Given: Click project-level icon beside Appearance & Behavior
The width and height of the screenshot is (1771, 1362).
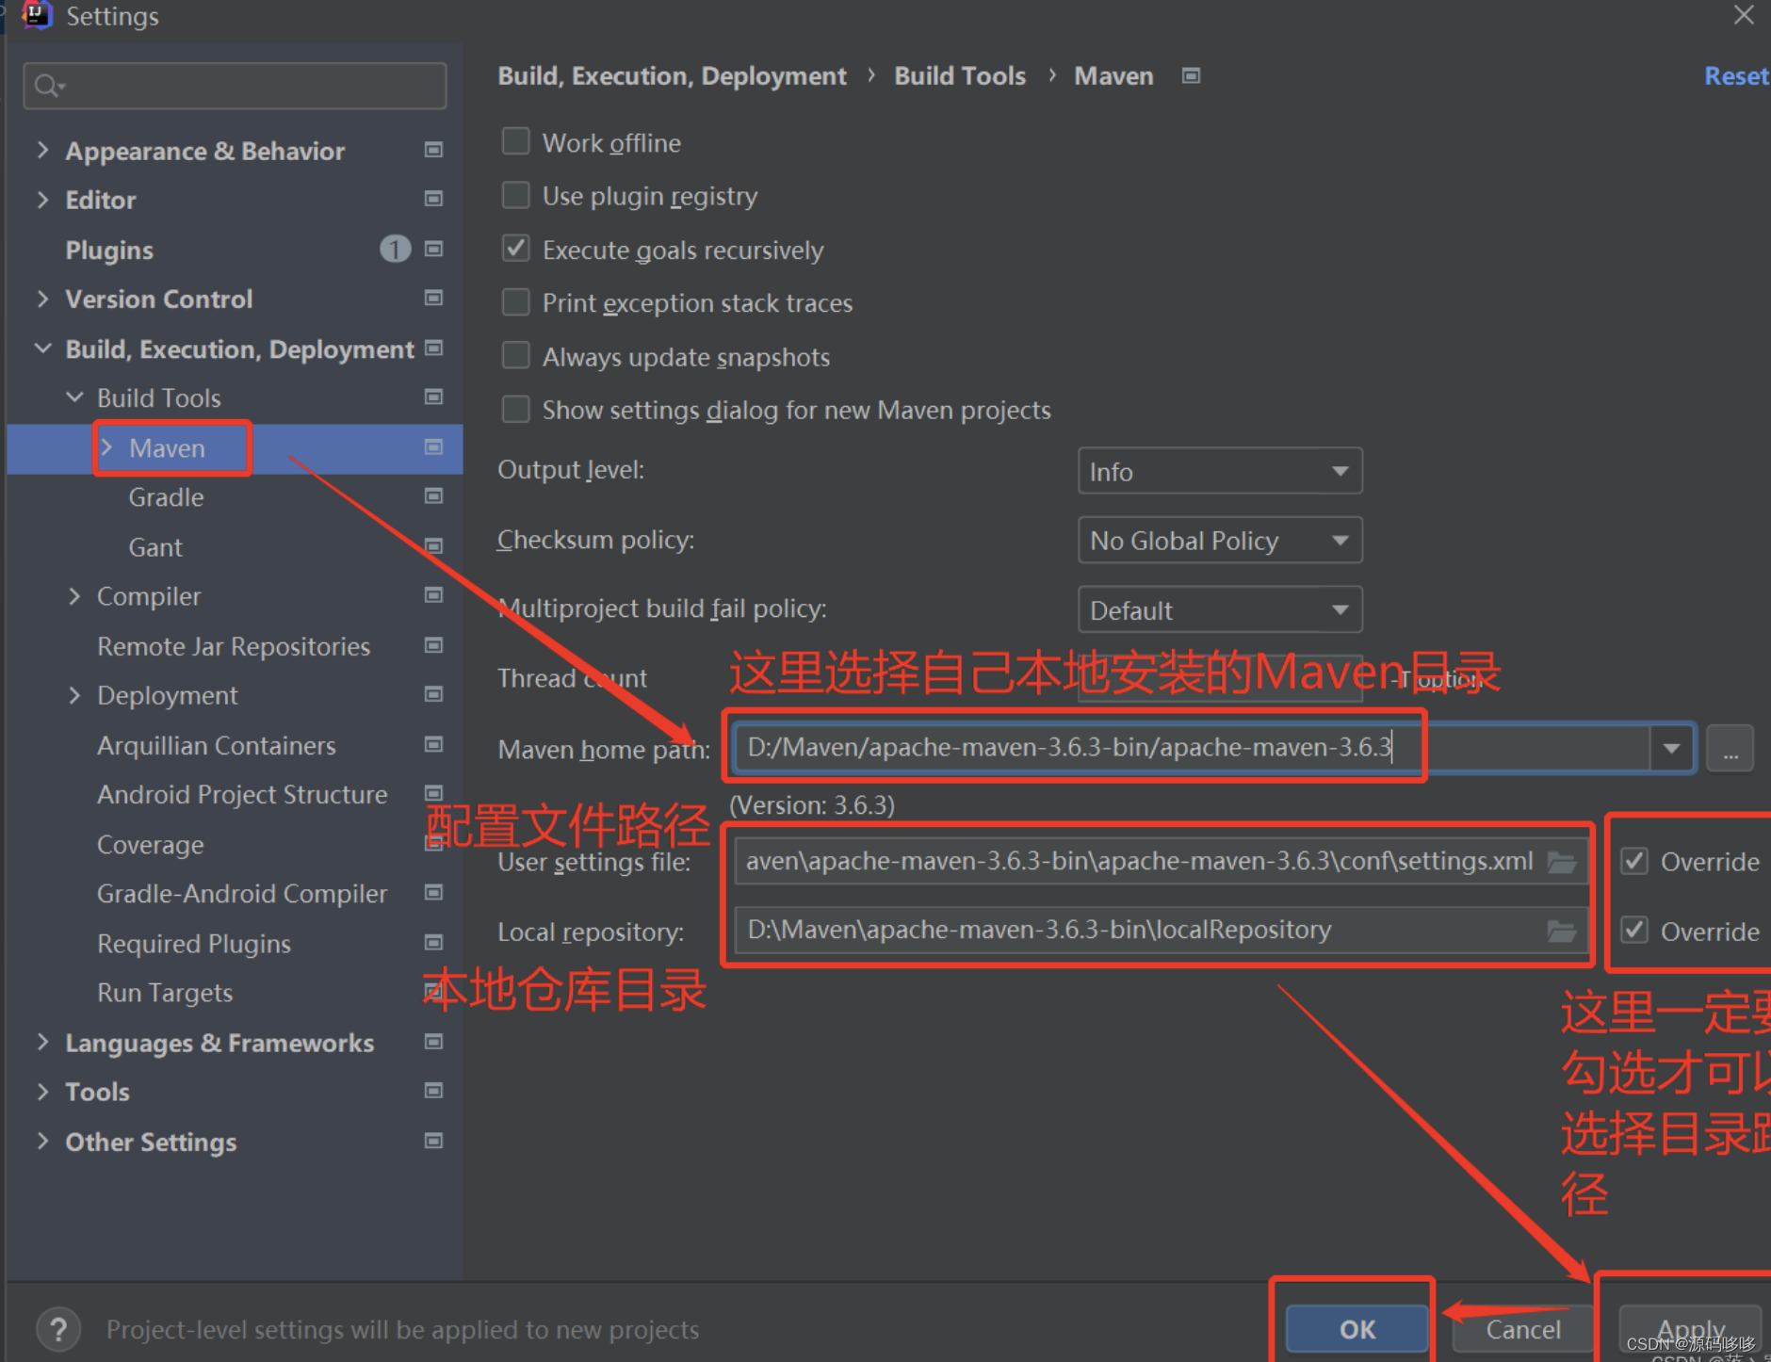Looking at the screenshot, I should pos(433,150).
